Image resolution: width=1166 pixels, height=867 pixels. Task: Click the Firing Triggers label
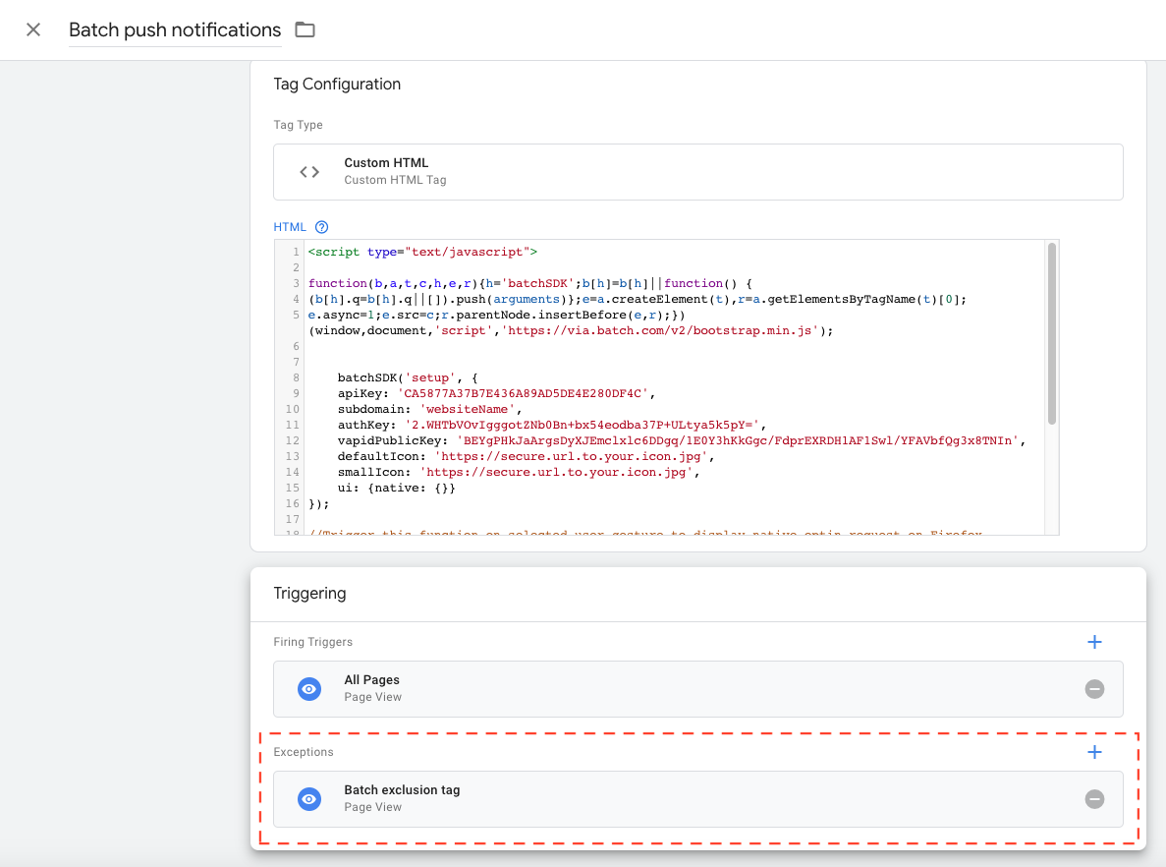coord(312,642)
